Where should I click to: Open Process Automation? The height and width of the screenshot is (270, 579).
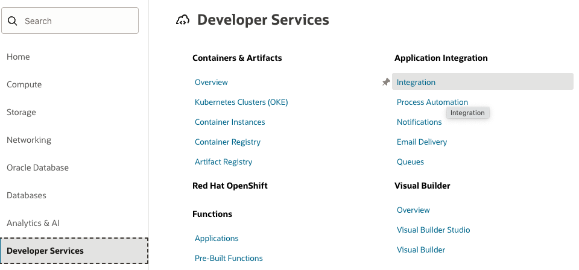pos(432,102)
